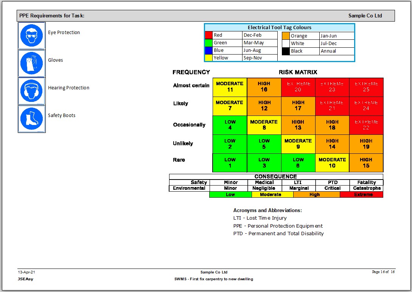Click the Extreme red consequence band
The width and height of the screenshot is (412, 292).
point(361,194)
